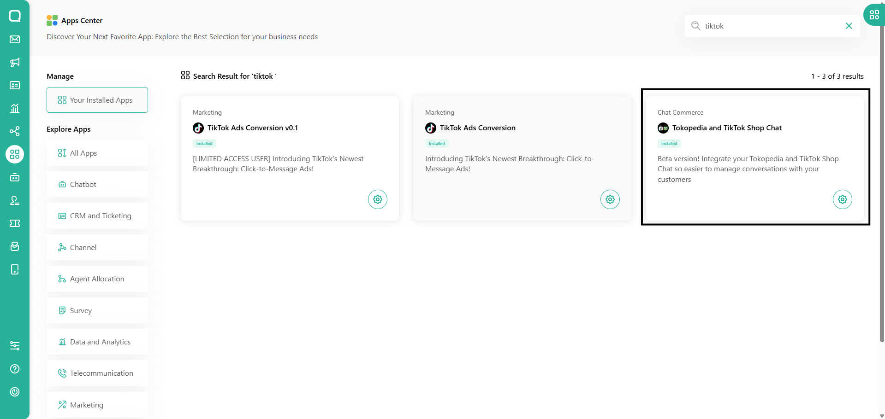This screenshot has width=885, height=419.
Task: Open settings gear for TikTok Ads Conversion card
Action: coord(610,199)
